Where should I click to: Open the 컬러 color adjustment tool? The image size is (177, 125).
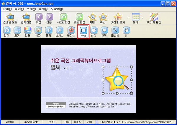pyautogui.click(x=28, y=32)
